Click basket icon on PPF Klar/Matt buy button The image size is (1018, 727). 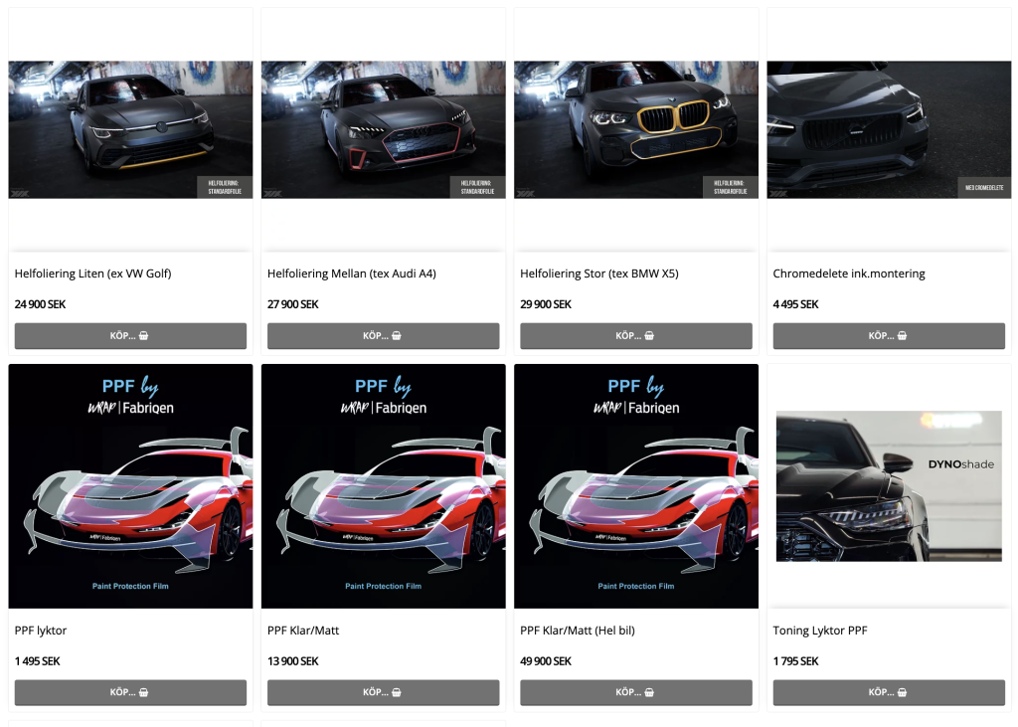pyautogui.click(x=397, y=692)
